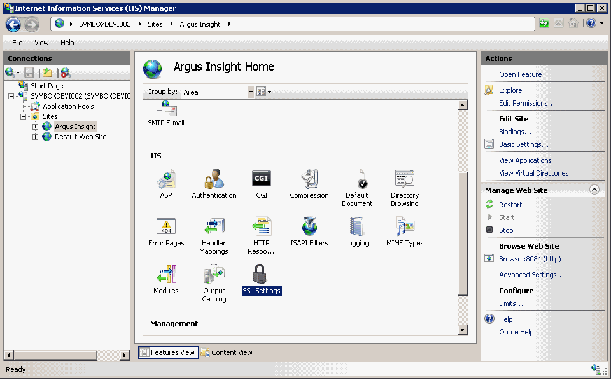Select Start Page in Connections tree
Viewport: 611px width, 379px height.
point(46,86)
